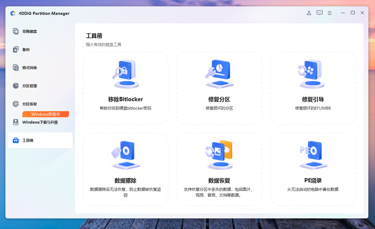Open 分区管理 partition management
The height and width of the screenshot is (229, 375).
[29, 86]
